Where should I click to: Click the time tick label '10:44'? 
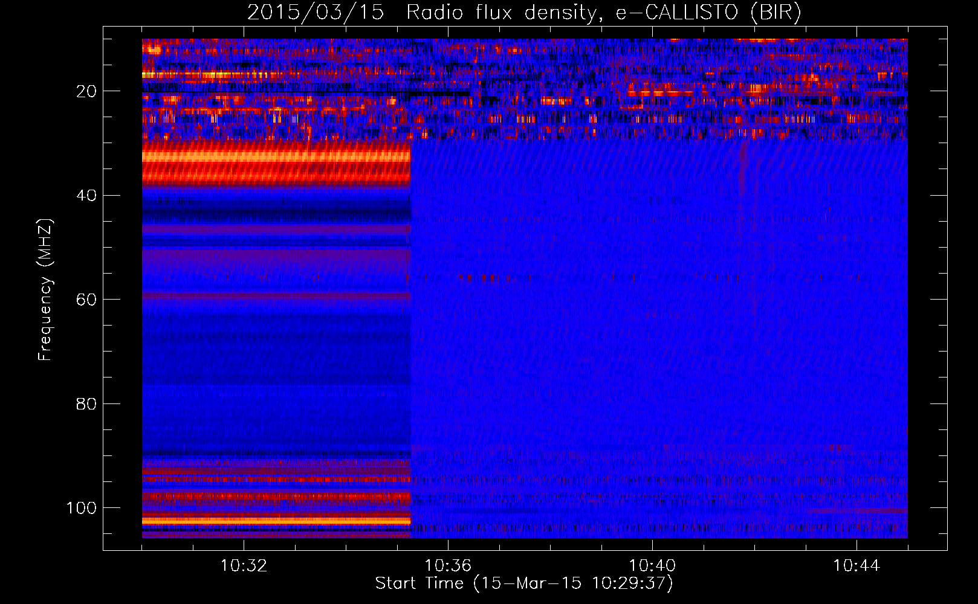click(857, 566)
